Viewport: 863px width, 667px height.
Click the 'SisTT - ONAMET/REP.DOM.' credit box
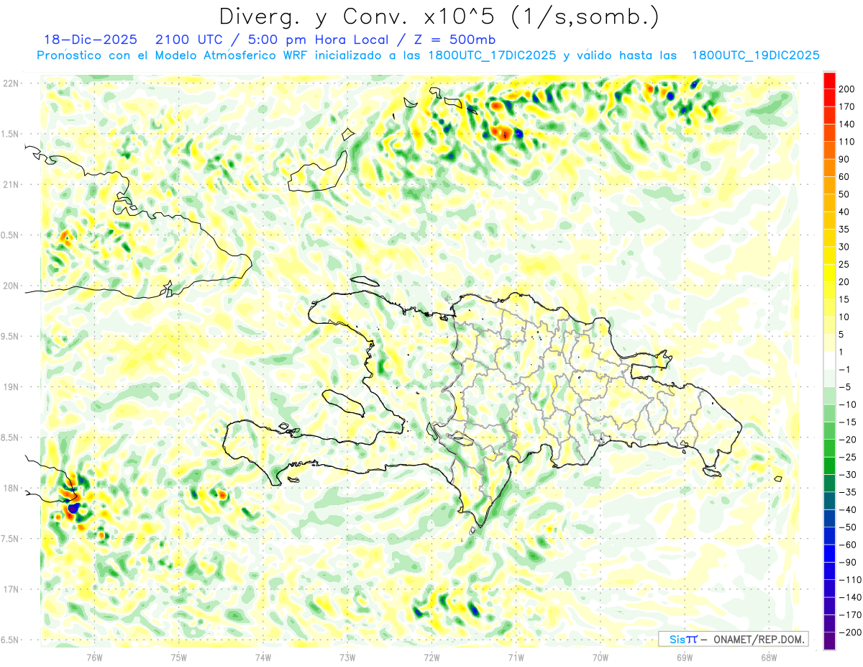point(733,639)
